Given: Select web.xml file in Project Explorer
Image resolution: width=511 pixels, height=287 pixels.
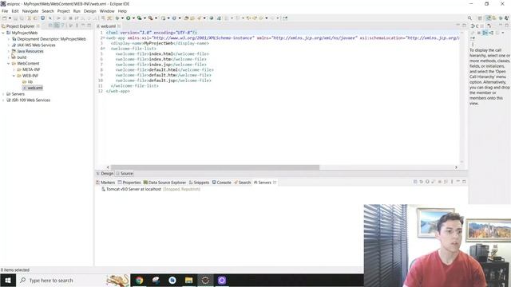Looking at the screenshot, I should click(x=33, y=88).
